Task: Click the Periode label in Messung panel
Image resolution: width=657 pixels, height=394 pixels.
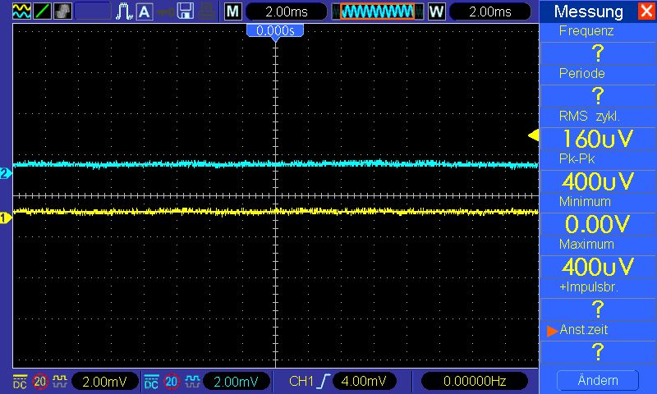Action: coord(582,74)
